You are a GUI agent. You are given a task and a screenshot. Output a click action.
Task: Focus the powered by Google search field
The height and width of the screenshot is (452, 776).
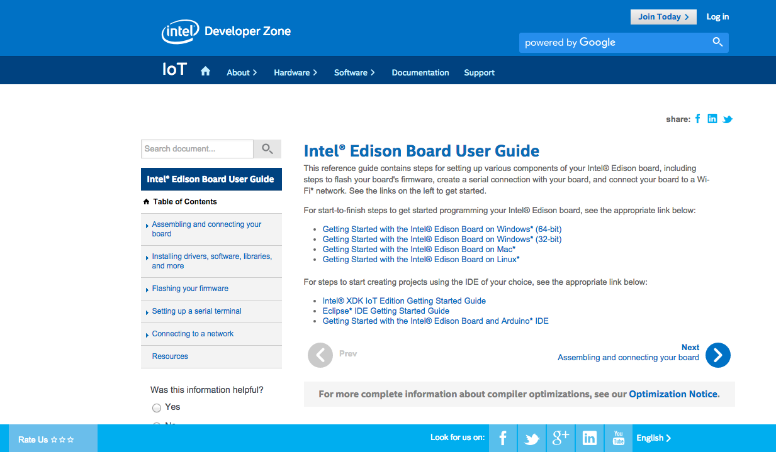click(x=616, y=42)
